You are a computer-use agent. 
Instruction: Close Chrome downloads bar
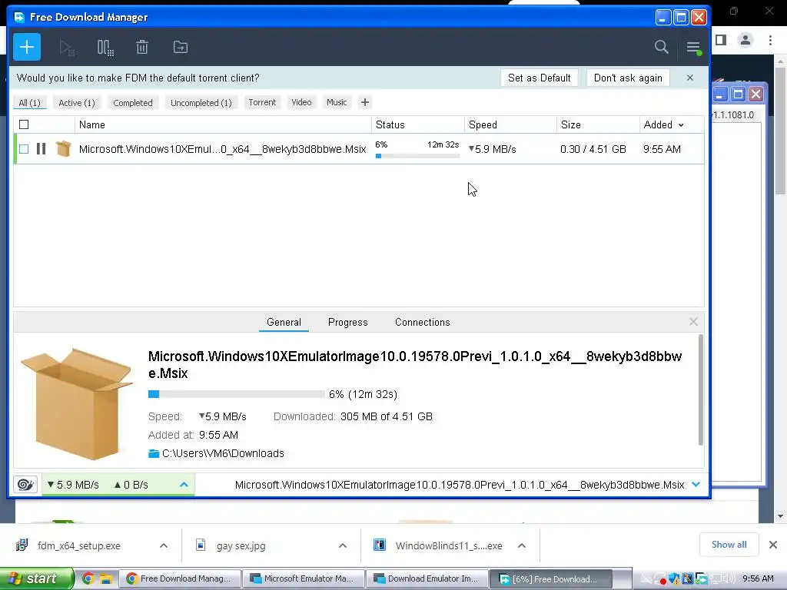click(773, 545)
